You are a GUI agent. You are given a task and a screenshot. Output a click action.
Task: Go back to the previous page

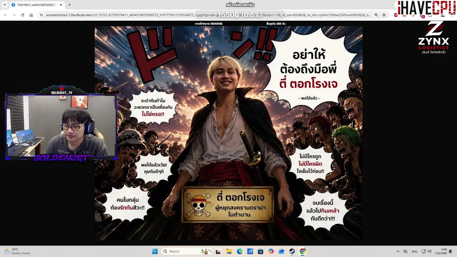5,15
